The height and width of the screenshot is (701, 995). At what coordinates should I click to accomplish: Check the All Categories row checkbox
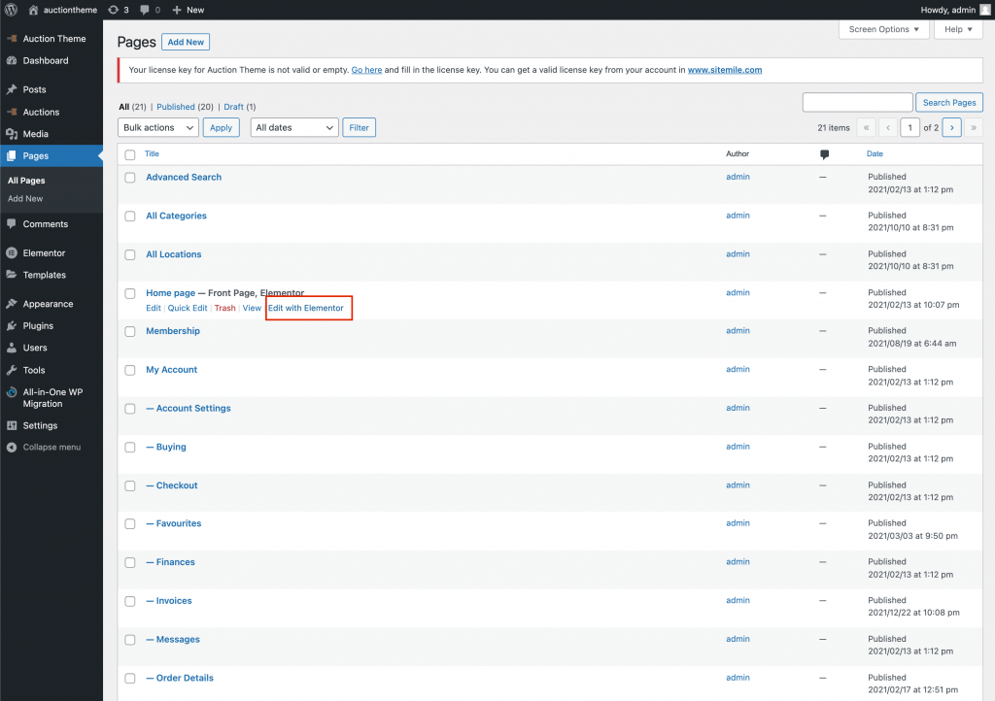click(x=130, y=217)
